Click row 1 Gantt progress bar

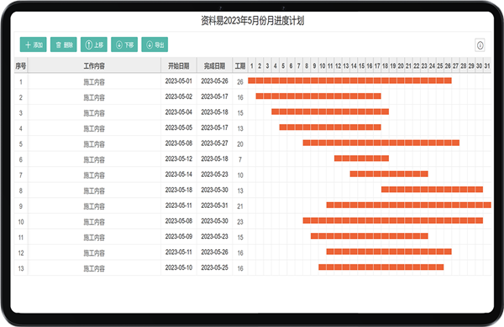pyautogui.click(x=349, y=80)
